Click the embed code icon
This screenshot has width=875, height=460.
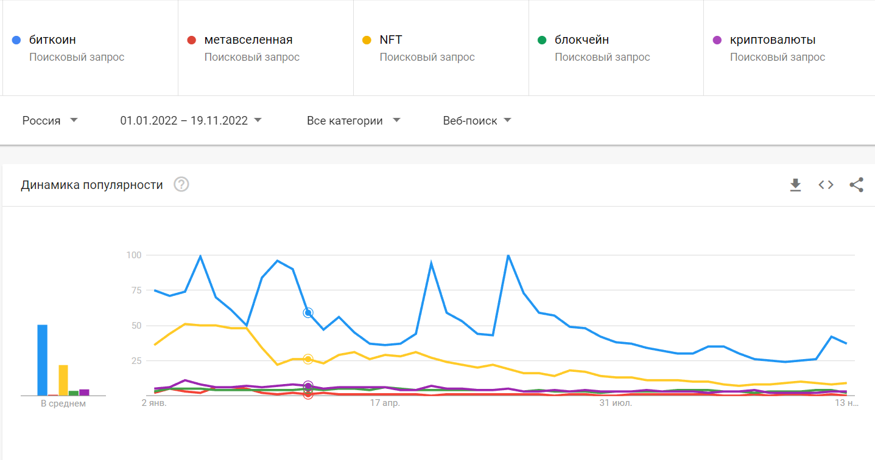pyautogui.click(x=826, y=185)
